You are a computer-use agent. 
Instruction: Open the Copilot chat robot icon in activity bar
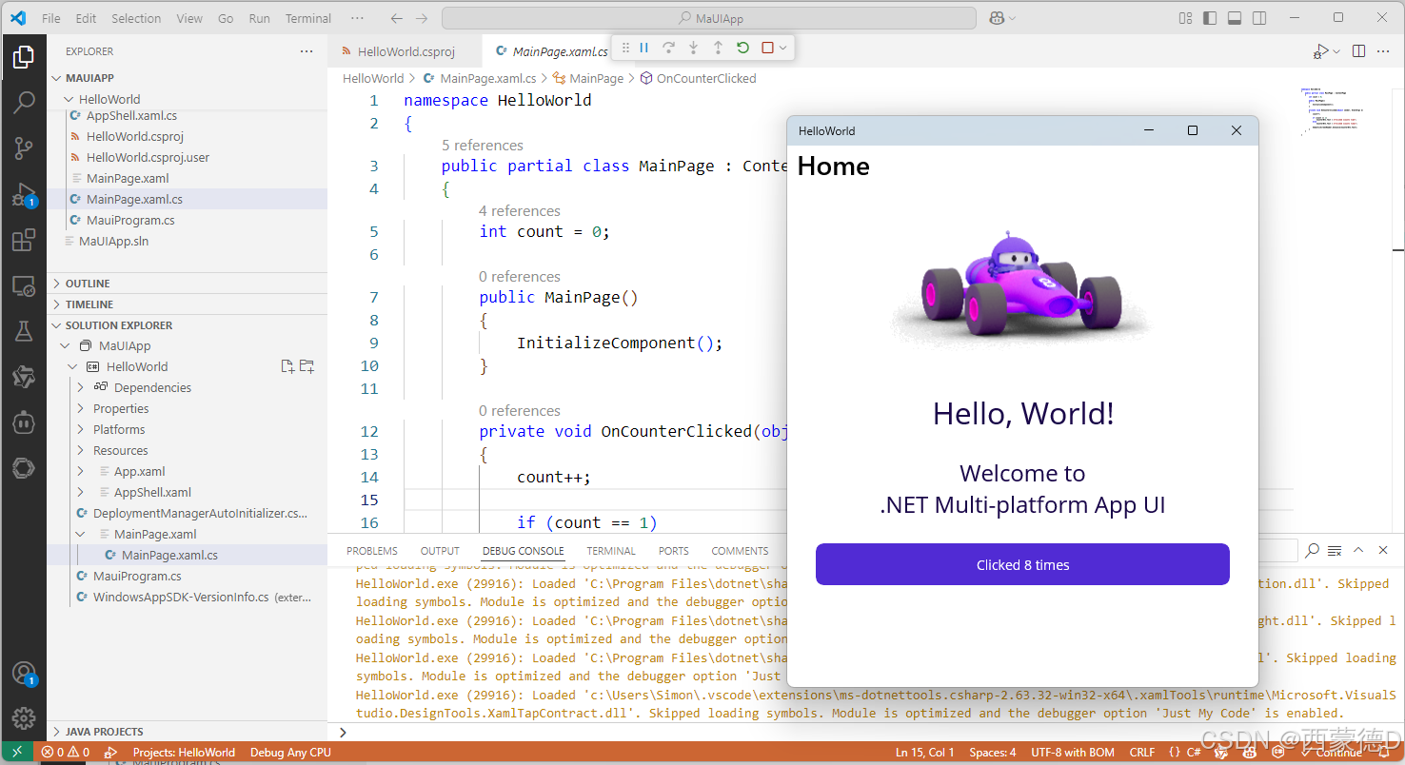(x=24, y=422)
